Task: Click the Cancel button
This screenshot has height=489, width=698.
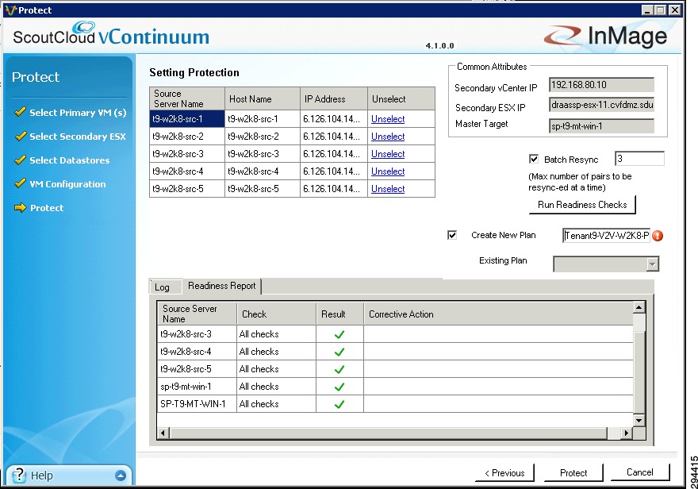Action: 639,472
